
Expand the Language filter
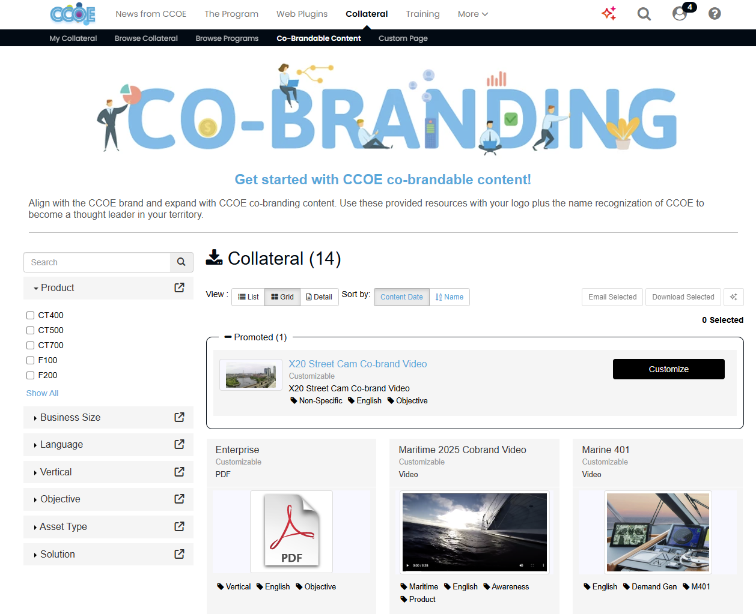pos(58,445)
